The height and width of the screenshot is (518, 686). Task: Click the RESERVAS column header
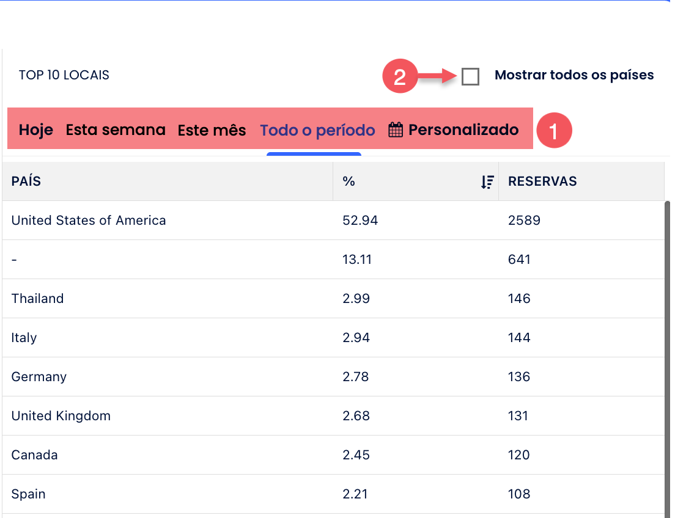542,181
